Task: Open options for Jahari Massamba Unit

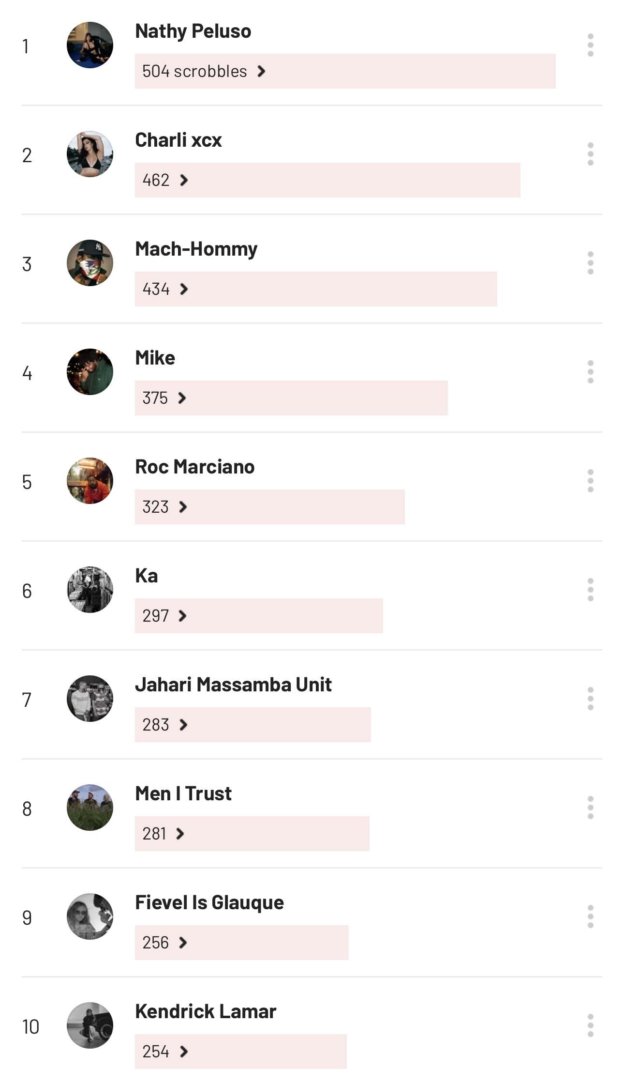Action: coord(590,699)
